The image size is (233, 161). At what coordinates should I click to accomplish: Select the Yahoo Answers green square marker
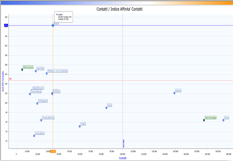[22, 70]
